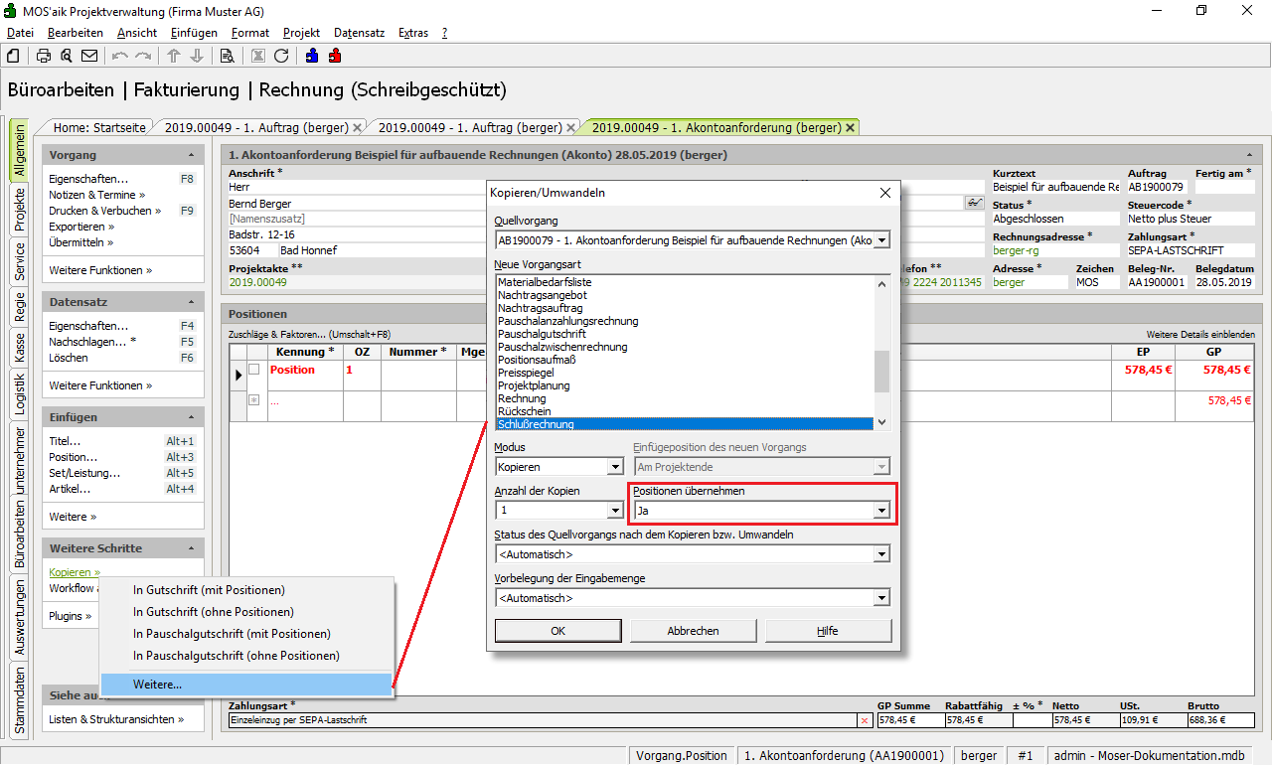Screen dimensions: 1272x765
Task: Open the Quellvorgang dropdown list
Action: (x=880, y=240)
